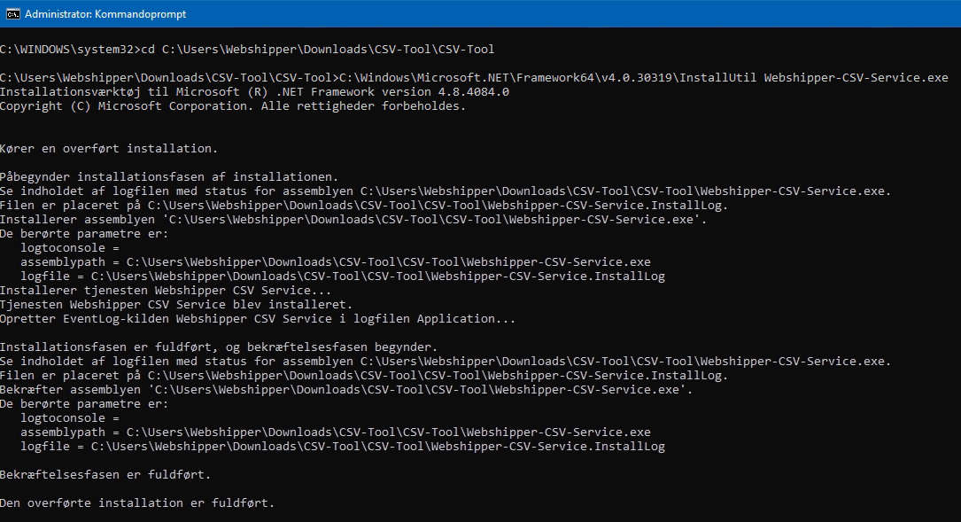Open the Command Prompt system menu icon
The width and height of the screenshot is (961, 522).
(13, 13)
